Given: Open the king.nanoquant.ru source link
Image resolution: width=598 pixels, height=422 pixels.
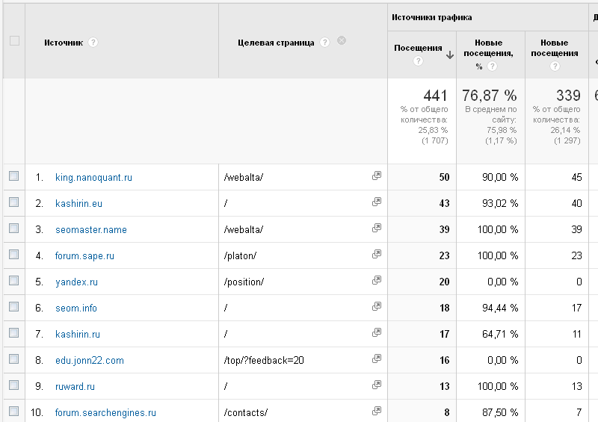Looking at the screenshot, I should pyautogui.click(x=94, y=177).
